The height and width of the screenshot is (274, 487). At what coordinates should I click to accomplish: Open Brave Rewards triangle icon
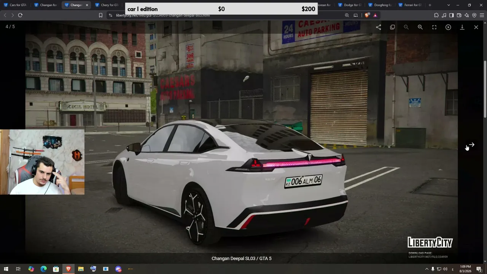tap(375, 15)
